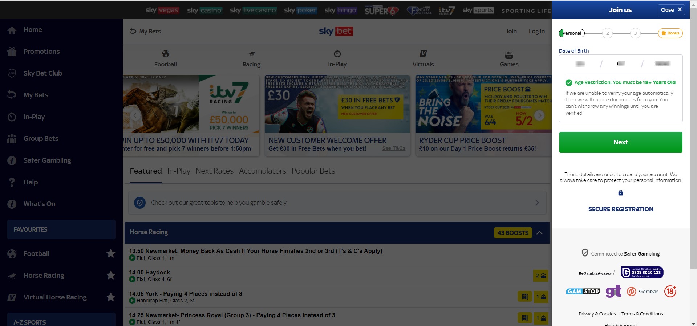This screenshot has height=326, width=697.
Task: Open the ITV7 Racing promo banner
Action: pos(191,116)
